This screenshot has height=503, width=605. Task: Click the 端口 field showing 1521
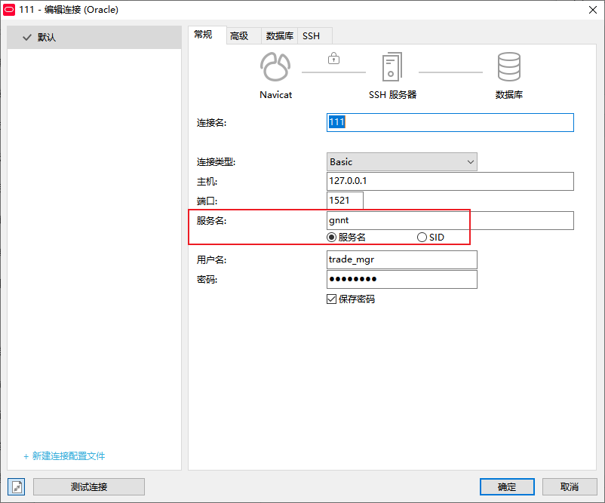tap(345, 200)
